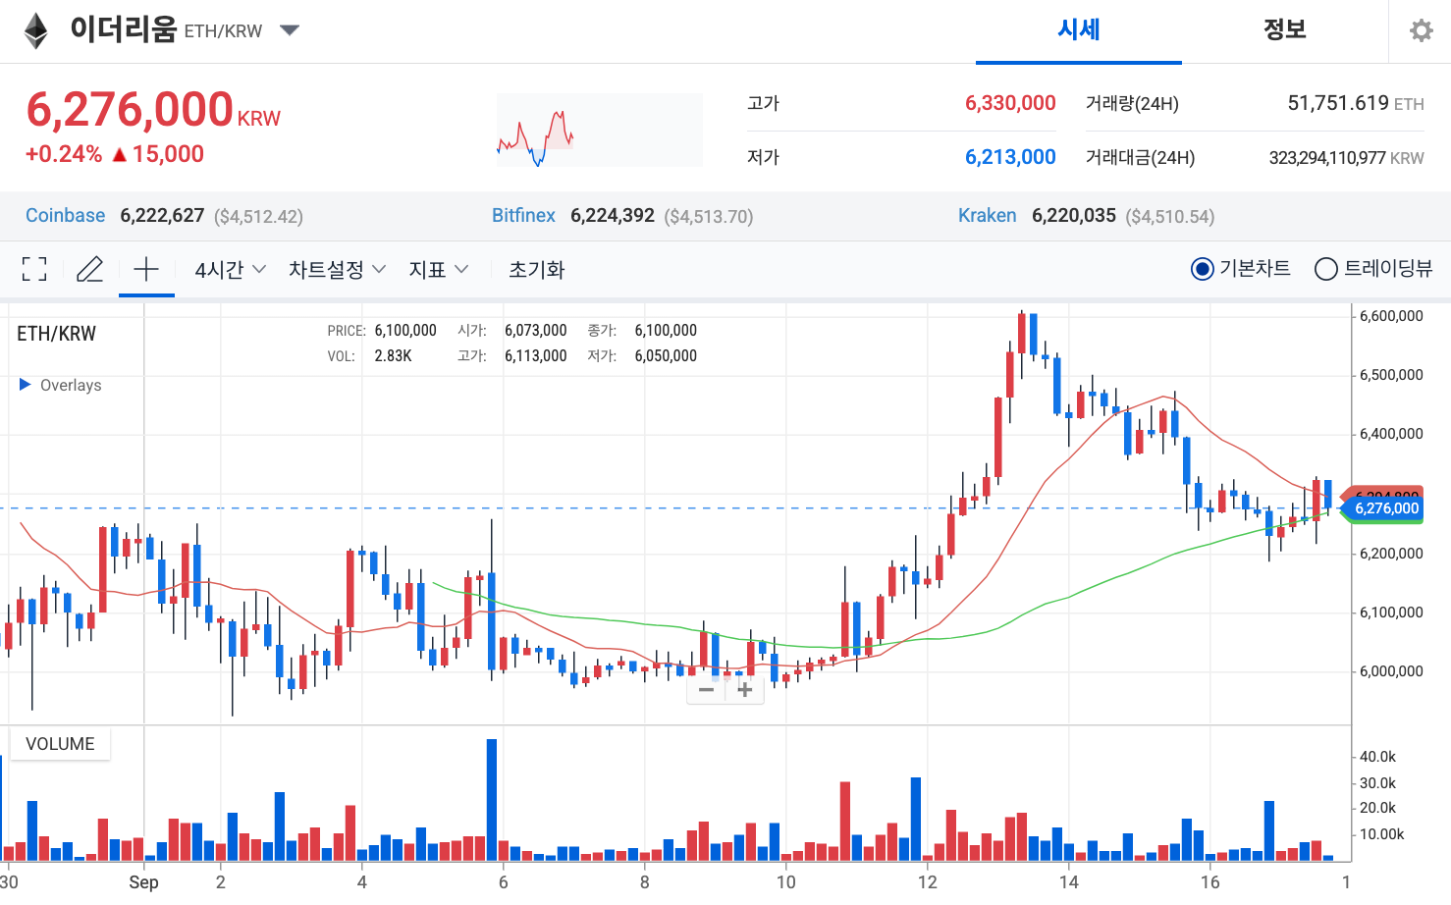Expand the Overlays disclosure triangle
Image resolution: width=1451 pixels, height=905 pixels.
[x=24, y=385]
